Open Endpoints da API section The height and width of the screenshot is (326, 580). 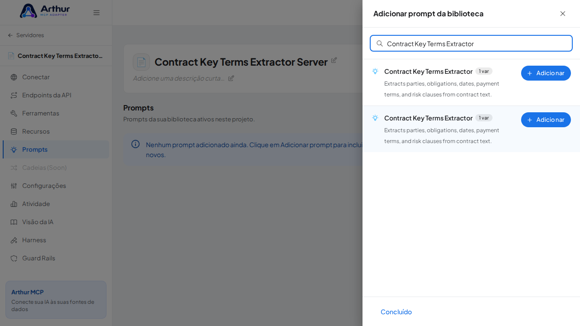(56, 95)
